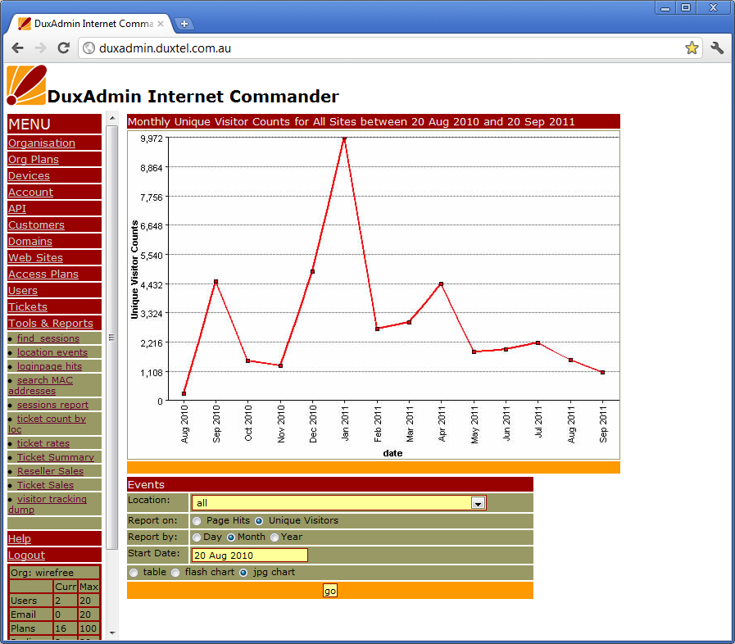Open the Customers menu item
735x644 pixels.
36,225
